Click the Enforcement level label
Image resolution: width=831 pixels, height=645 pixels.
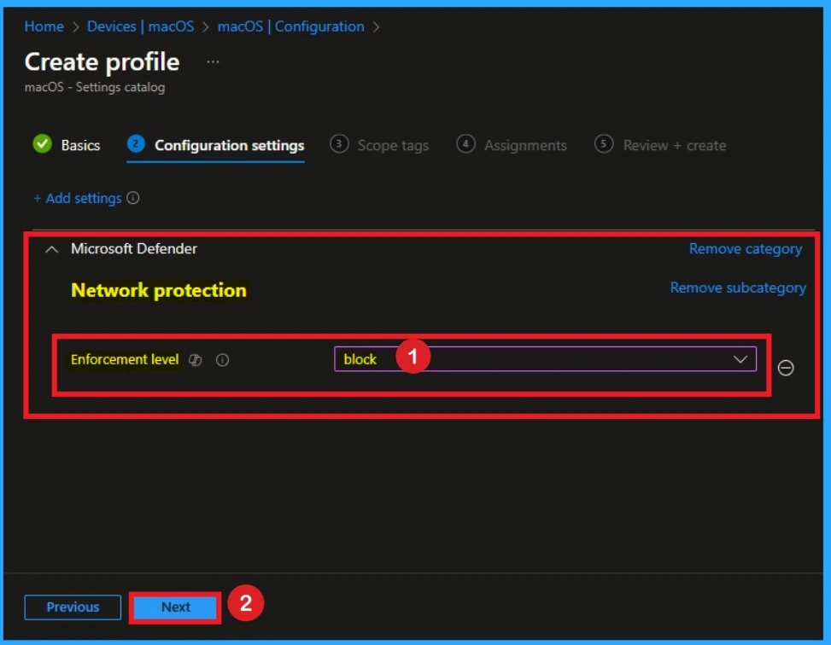tap(125, 359)
